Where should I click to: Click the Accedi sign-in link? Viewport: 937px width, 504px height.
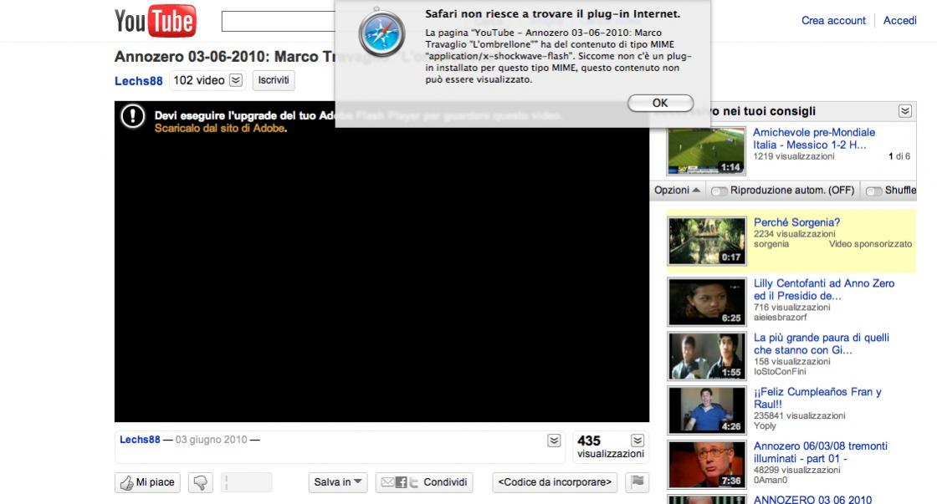click(x=899, y=20)
